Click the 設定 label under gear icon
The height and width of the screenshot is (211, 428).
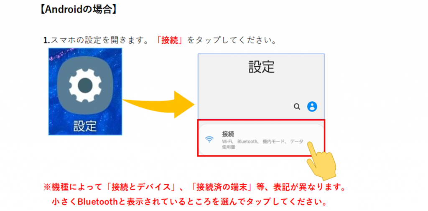pos(85,126)
